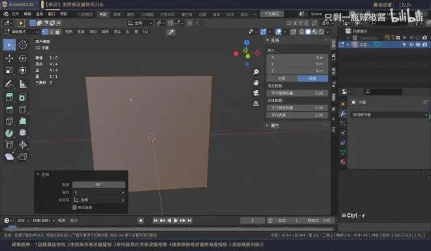The width and height of the screenshot is (431, 251).
Task: Expand the Collection tree row
Action: [x=348, y=38]
